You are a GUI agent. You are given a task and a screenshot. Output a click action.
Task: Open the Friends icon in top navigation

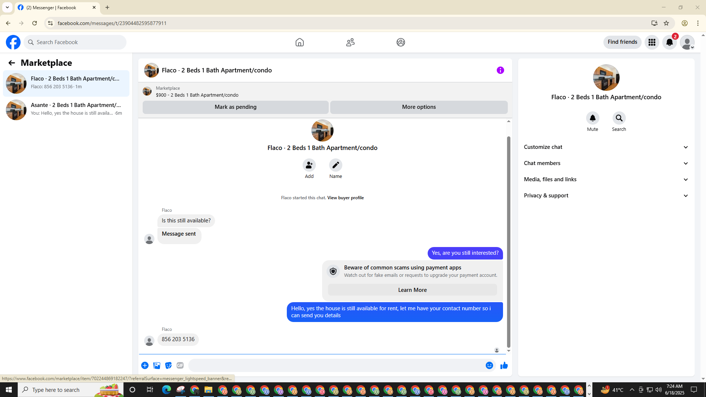pyautogui.click(x=350, y=42)
